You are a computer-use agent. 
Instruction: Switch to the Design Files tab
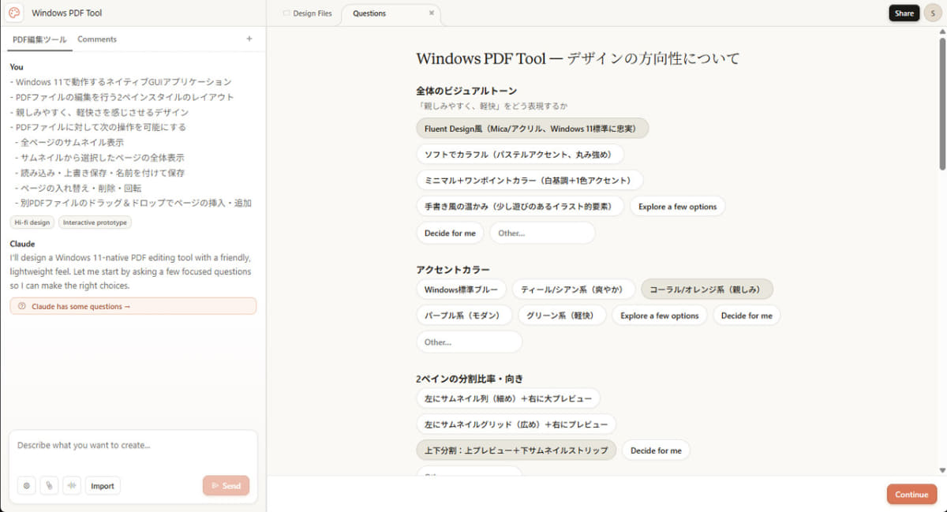[x=308, y=13]
